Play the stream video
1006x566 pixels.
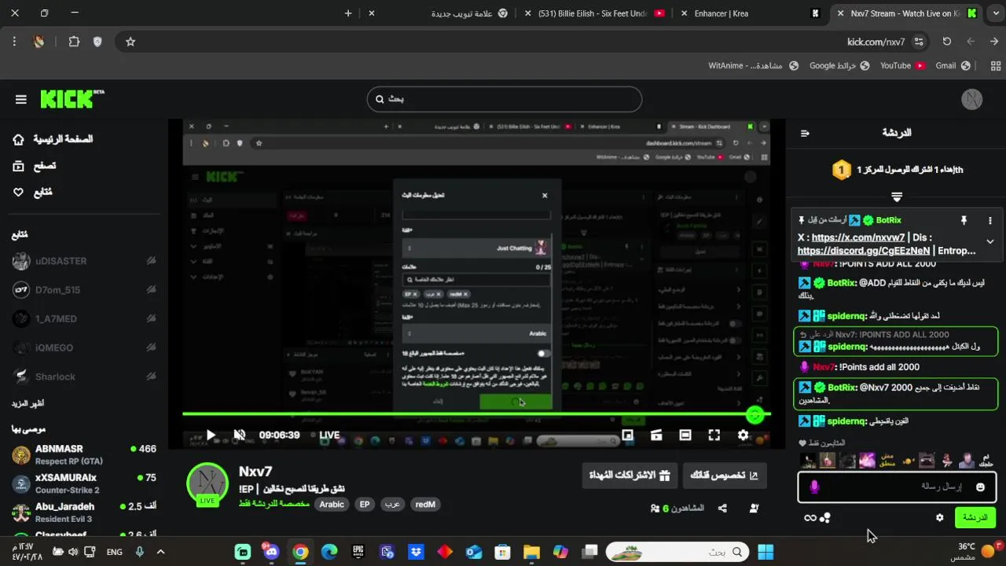211,435
